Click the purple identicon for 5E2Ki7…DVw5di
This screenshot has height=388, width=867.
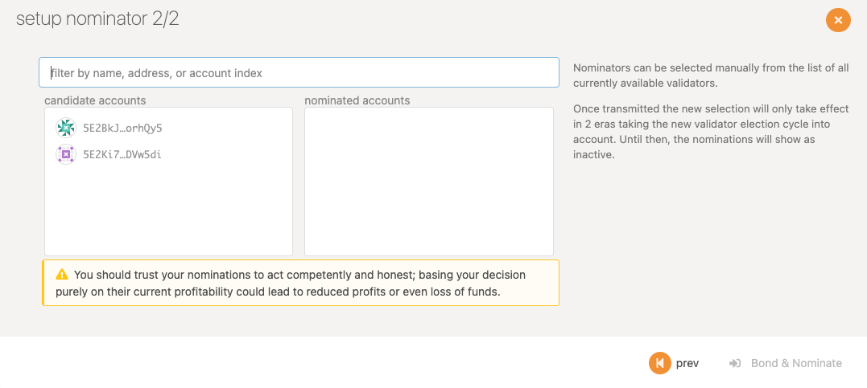click(x=66, y=154)
